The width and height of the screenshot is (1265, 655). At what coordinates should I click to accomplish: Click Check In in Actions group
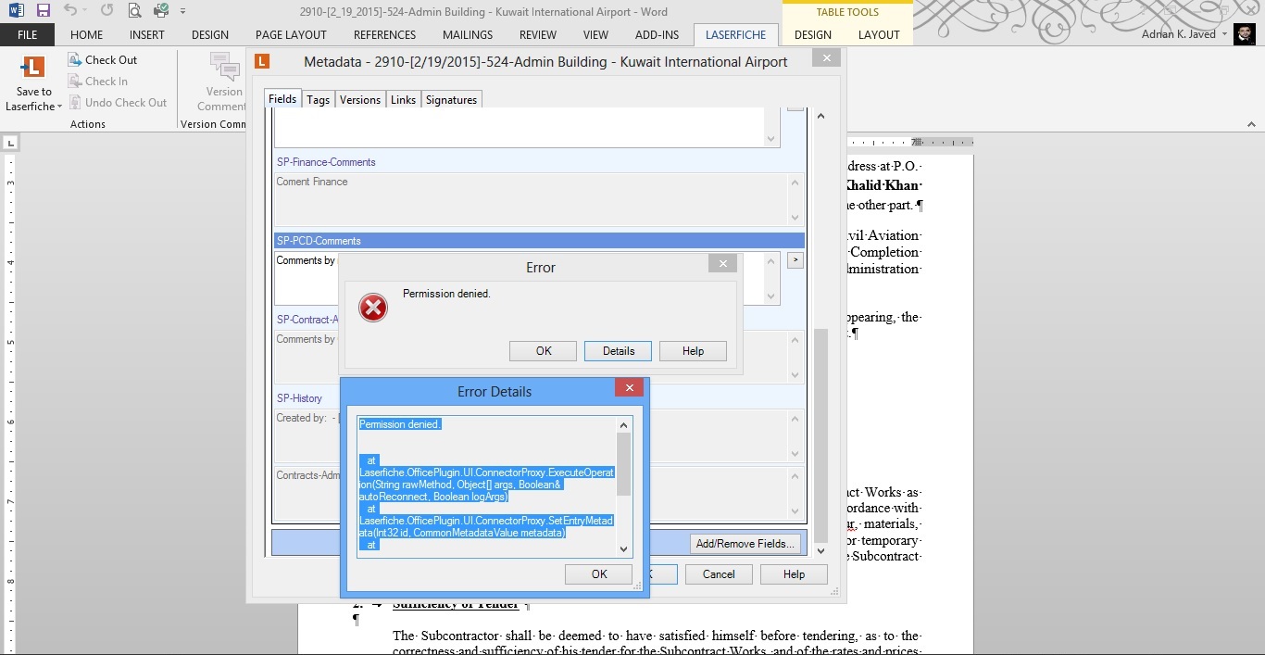[x=98, y=81]
